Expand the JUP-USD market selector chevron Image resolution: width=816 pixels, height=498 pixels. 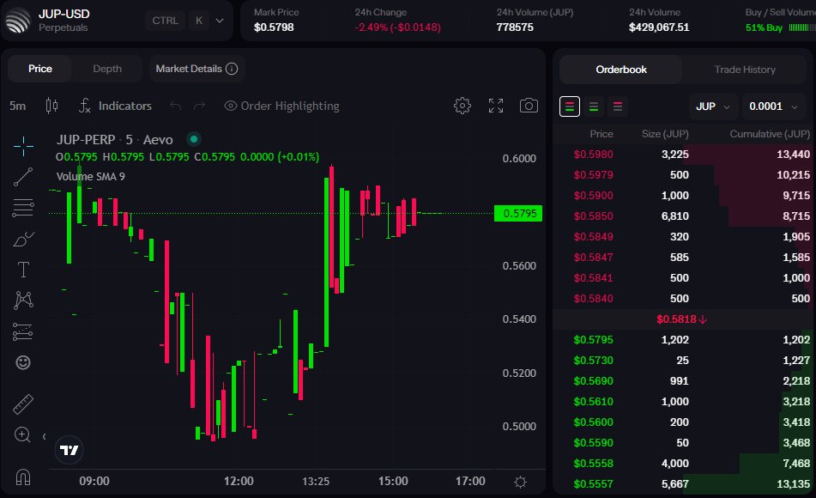click(x=220, y=21)
